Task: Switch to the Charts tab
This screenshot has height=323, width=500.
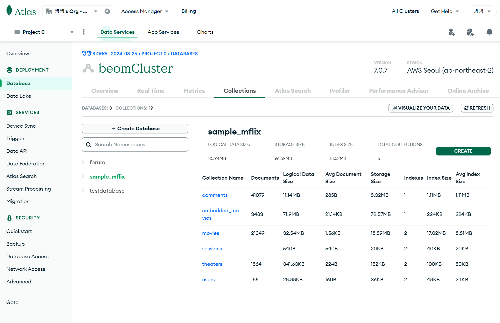Action: 205,32
